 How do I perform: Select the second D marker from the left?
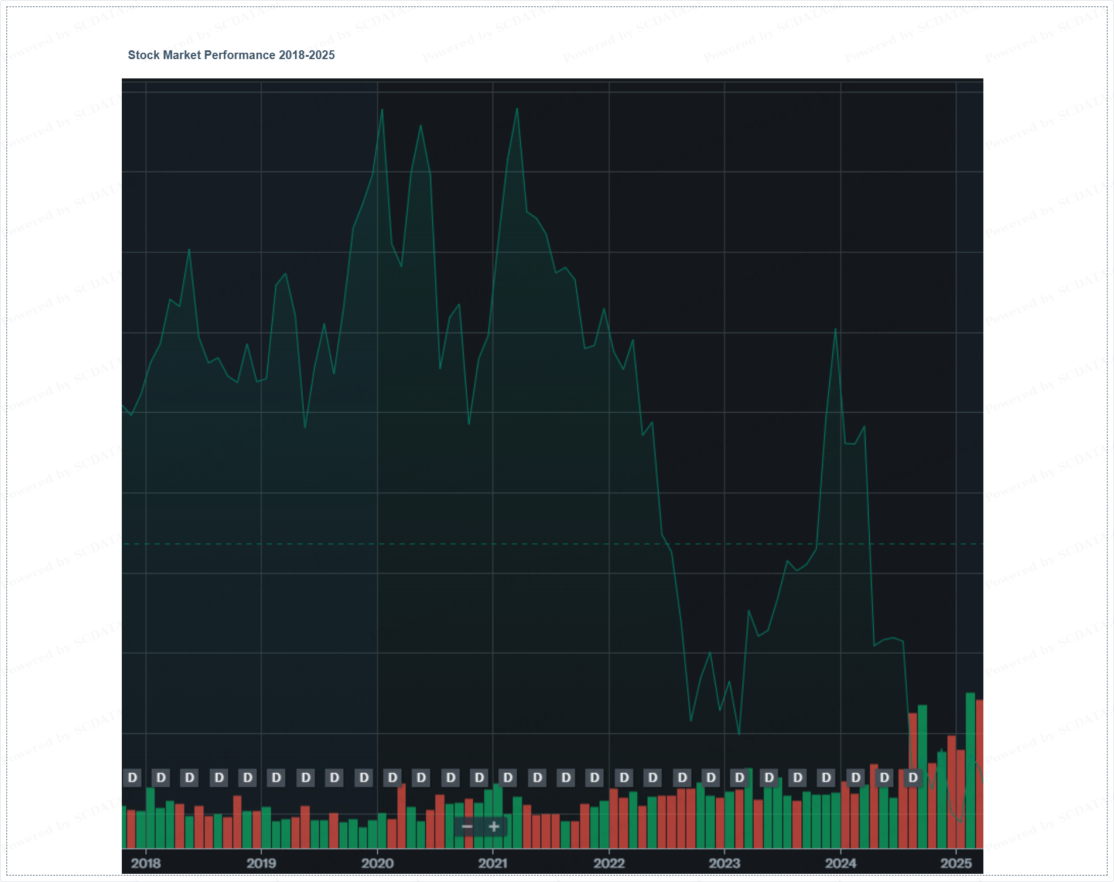(161, 778)
